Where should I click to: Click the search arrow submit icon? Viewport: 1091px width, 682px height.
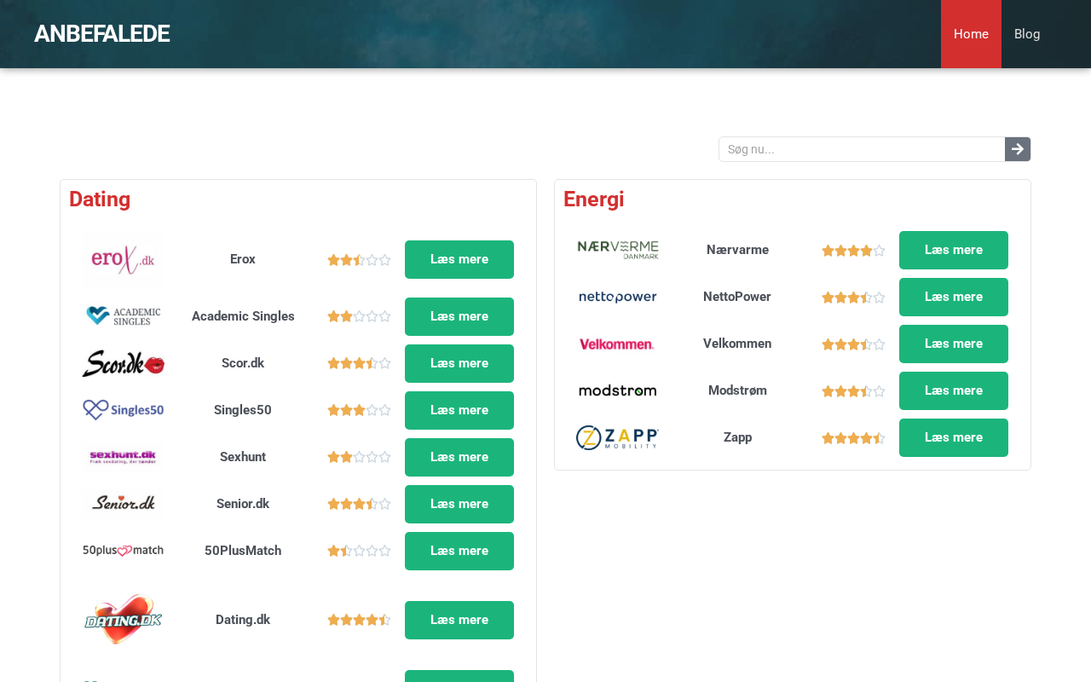tap(1018, 149)
